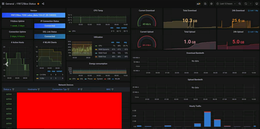
Task: Click DSL Link Status Connected value
Action: [x=50, y=36]
